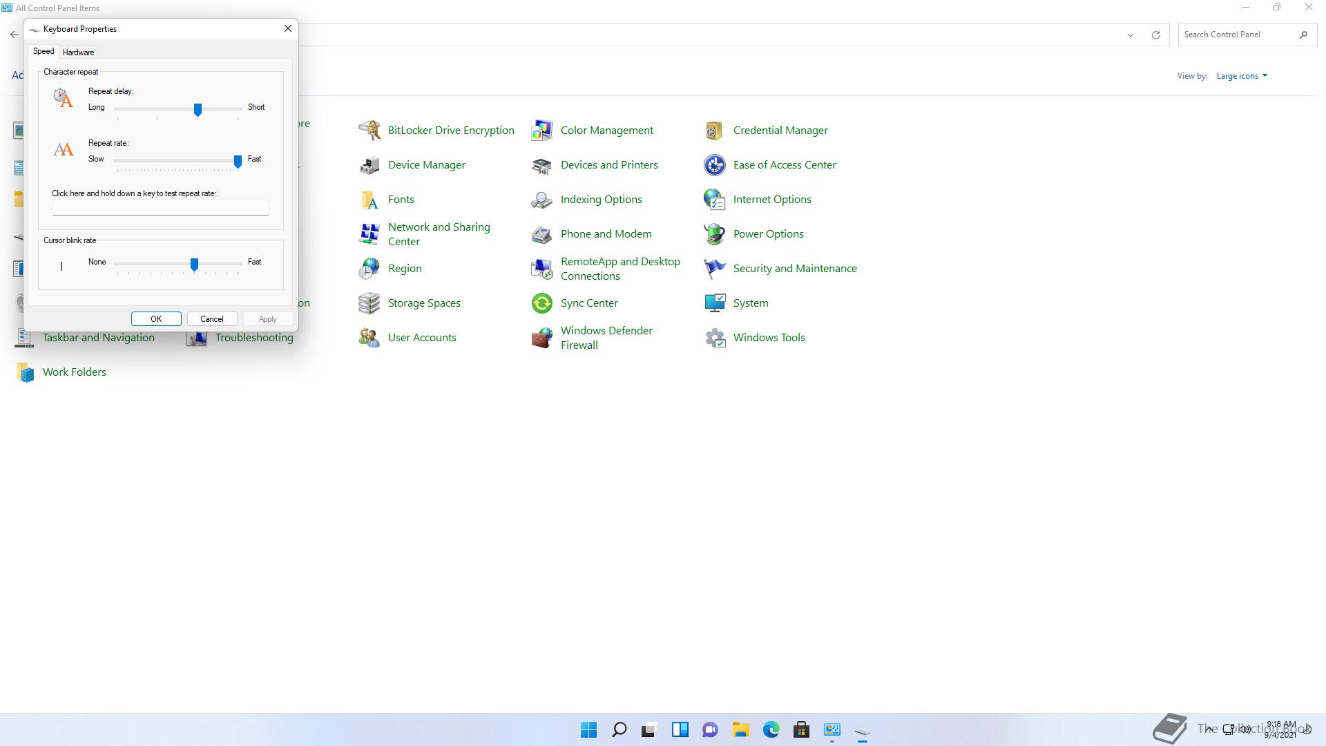Screen dimensions: 1326x746
Task: Open the Region globe icon
Action: pyautogui.click(x=369, y=268)
